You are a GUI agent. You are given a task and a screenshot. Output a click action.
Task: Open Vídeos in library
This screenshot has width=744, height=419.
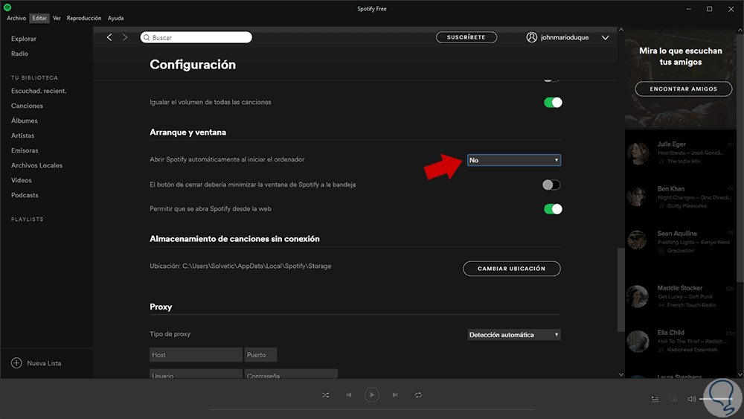[x=22, y=180]
